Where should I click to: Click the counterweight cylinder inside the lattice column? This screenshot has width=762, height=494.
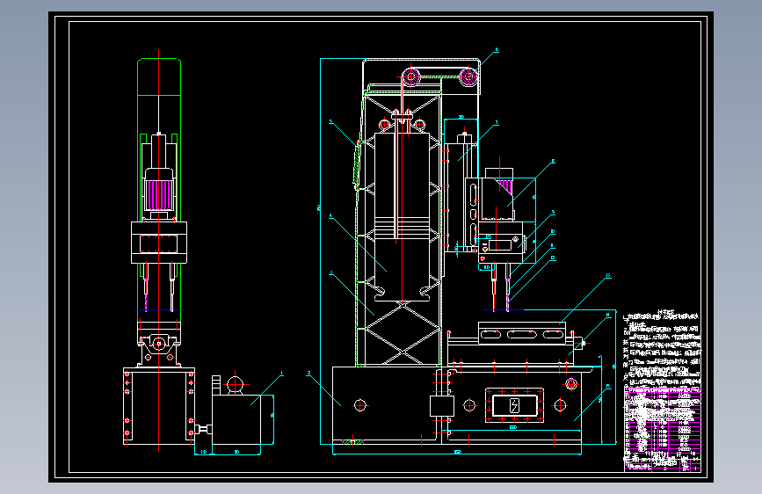coord(402,216)
